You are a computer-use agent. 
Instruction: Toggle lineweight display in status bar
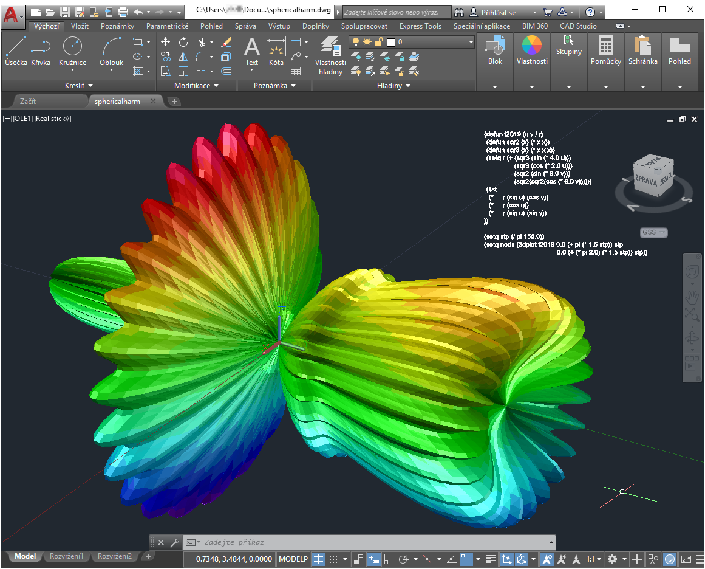point(491,559)
